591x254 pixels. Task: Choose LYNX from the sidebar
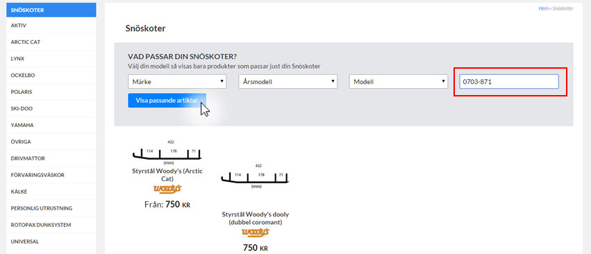click(51, 59)
